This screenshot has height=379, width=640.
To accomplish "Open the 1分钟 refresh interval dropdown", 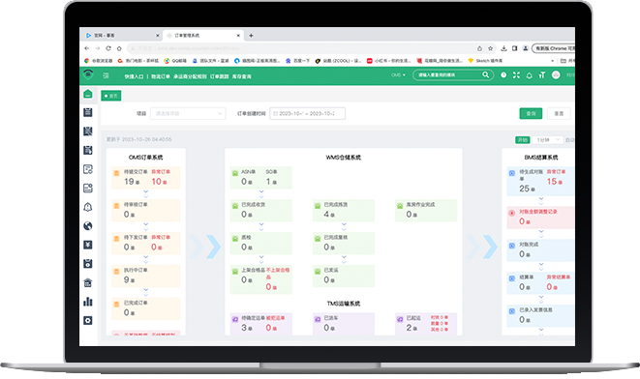I will (x=548, y=140).
